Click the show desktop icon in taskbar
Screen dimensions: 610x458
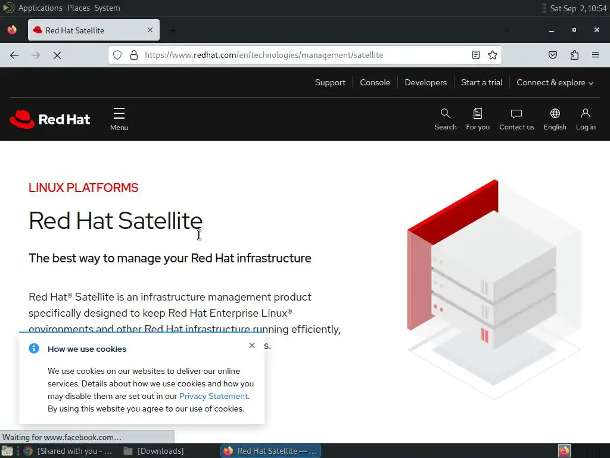tap(7, 451)
